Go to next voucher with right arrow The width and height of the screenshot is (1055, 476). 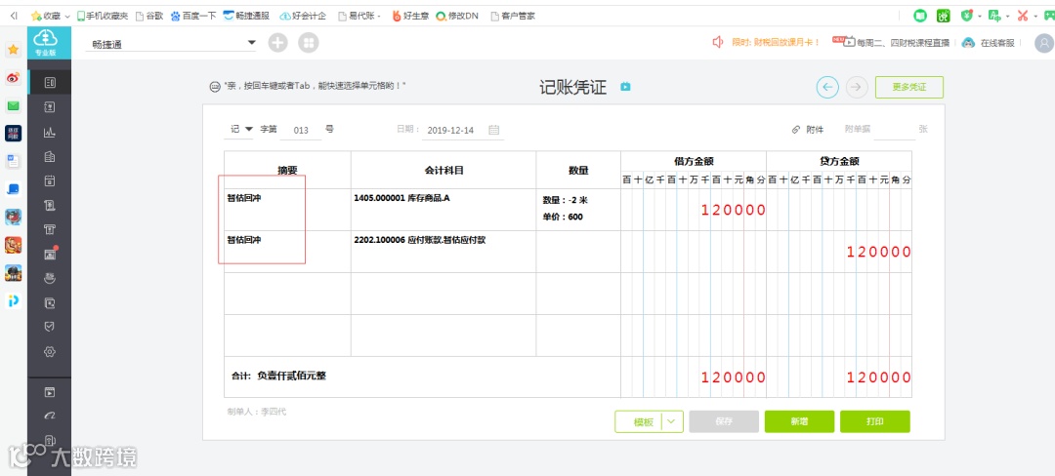click(x=857, y=87)
